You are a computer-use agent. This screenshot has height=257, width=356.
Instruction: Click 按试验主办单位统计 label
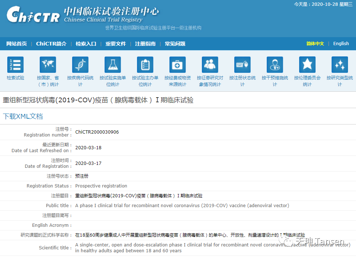tap(145, 81)
